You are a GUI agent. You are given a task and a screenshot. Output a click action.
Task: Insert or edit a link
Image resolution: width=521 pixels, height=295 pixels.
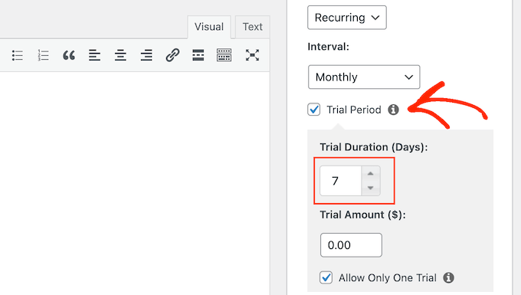click(x=172, y=55)
